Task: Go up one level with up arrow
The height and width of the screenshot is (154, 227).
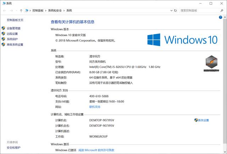Action: click(21, 11)
